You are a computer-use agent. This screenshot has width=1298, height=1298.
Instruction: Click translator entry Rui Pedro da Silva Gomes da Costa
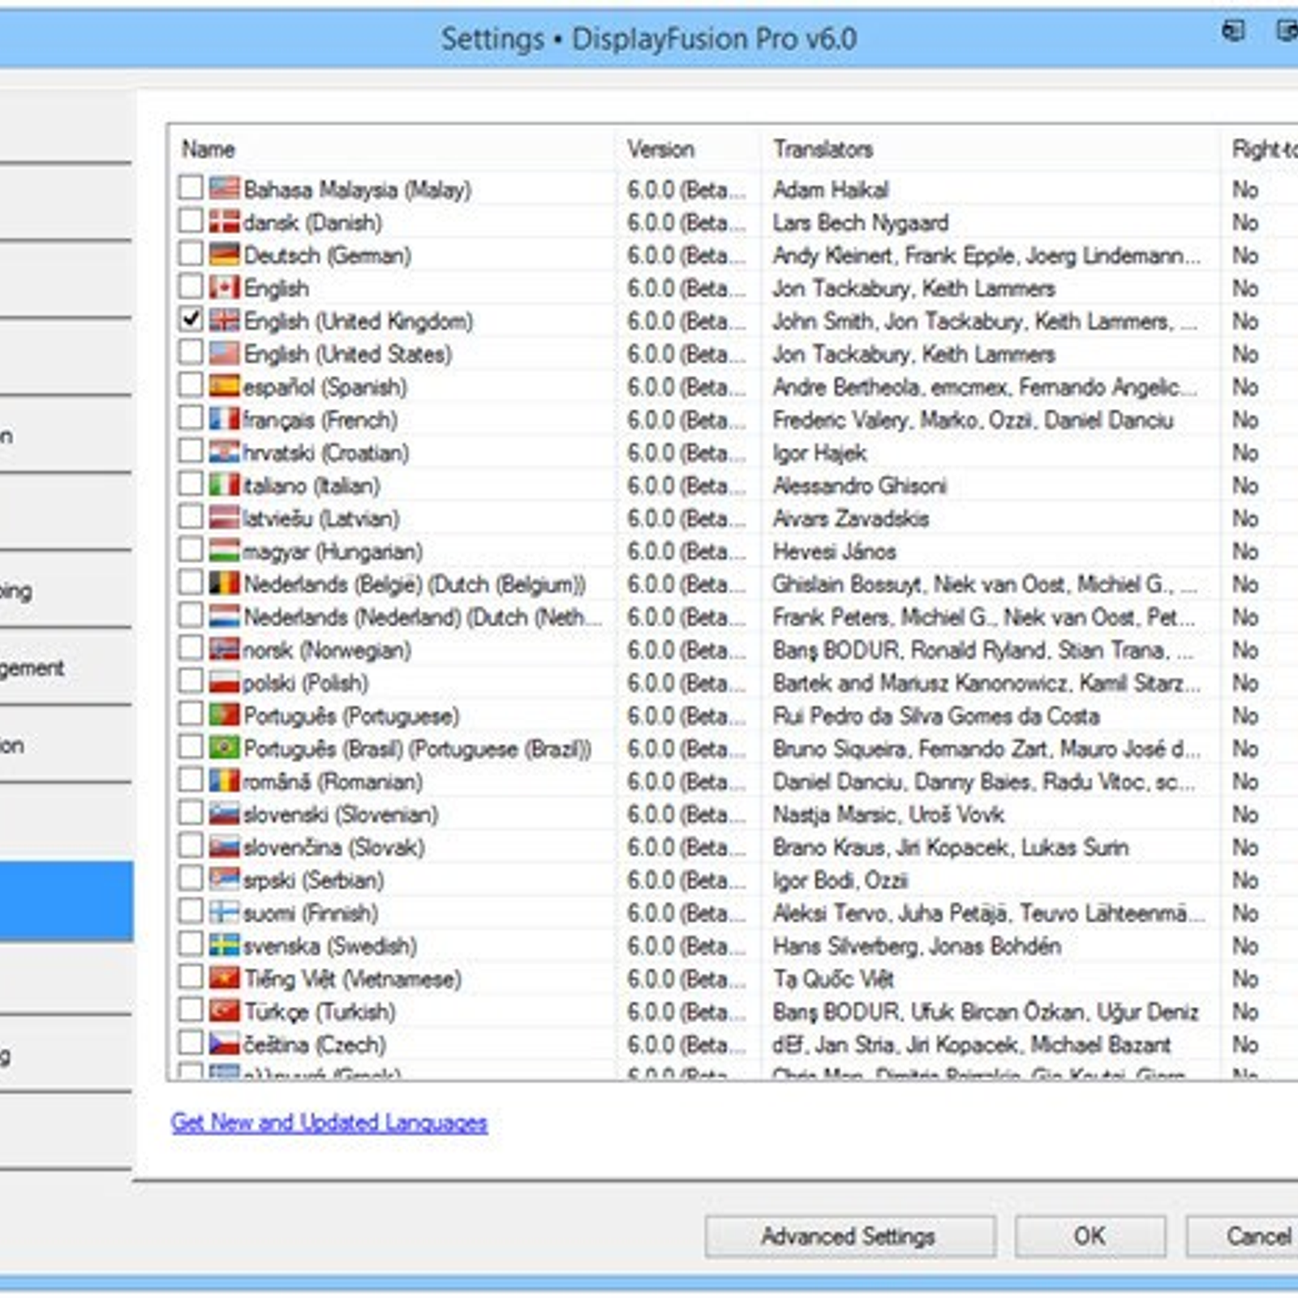(935, 716)
